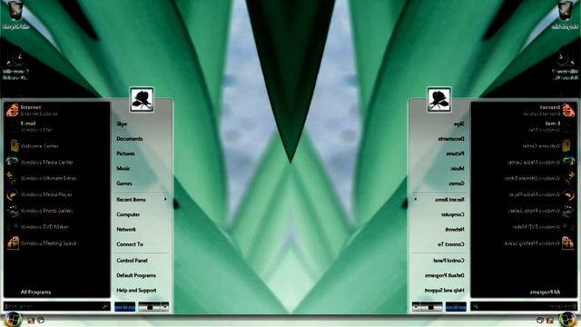Launch Welcome Center icon in left Start menu

pos(15,145)
